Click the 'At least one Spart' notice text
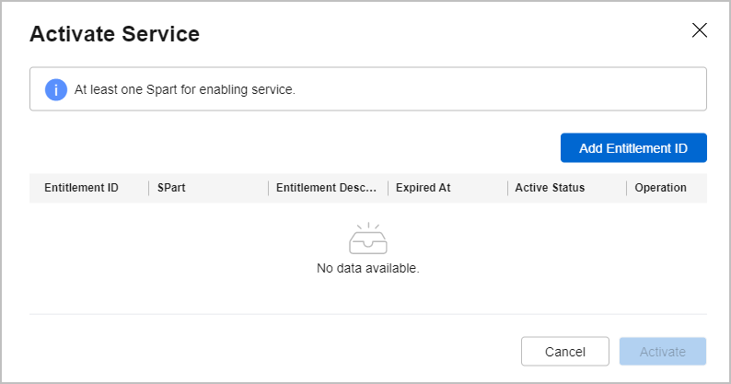Screen dimensions: 731x384 185,89
